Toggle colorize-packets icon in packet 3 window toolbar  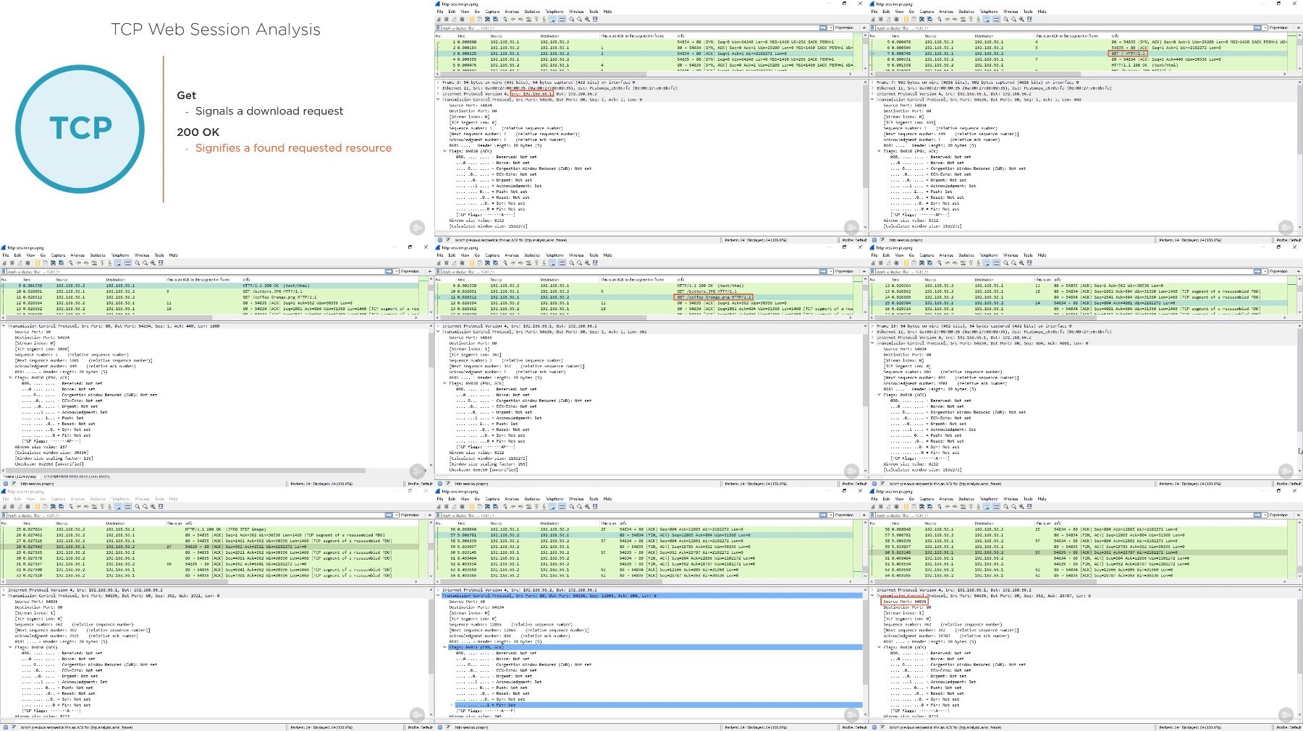[x=562, y=19]
